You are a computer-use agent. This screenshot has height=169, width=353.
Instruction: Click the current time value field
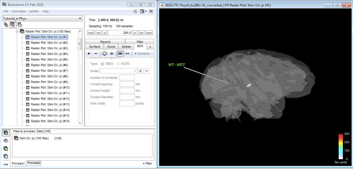pos(120,33)
